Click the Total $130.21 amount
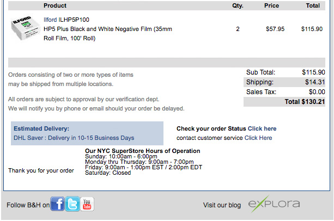334x221 pixels. (305, 102)
